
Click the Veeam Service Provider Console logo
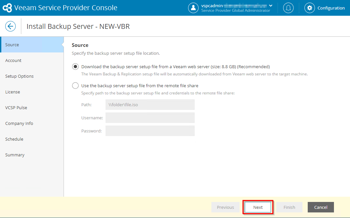click(x=7, y=8)
